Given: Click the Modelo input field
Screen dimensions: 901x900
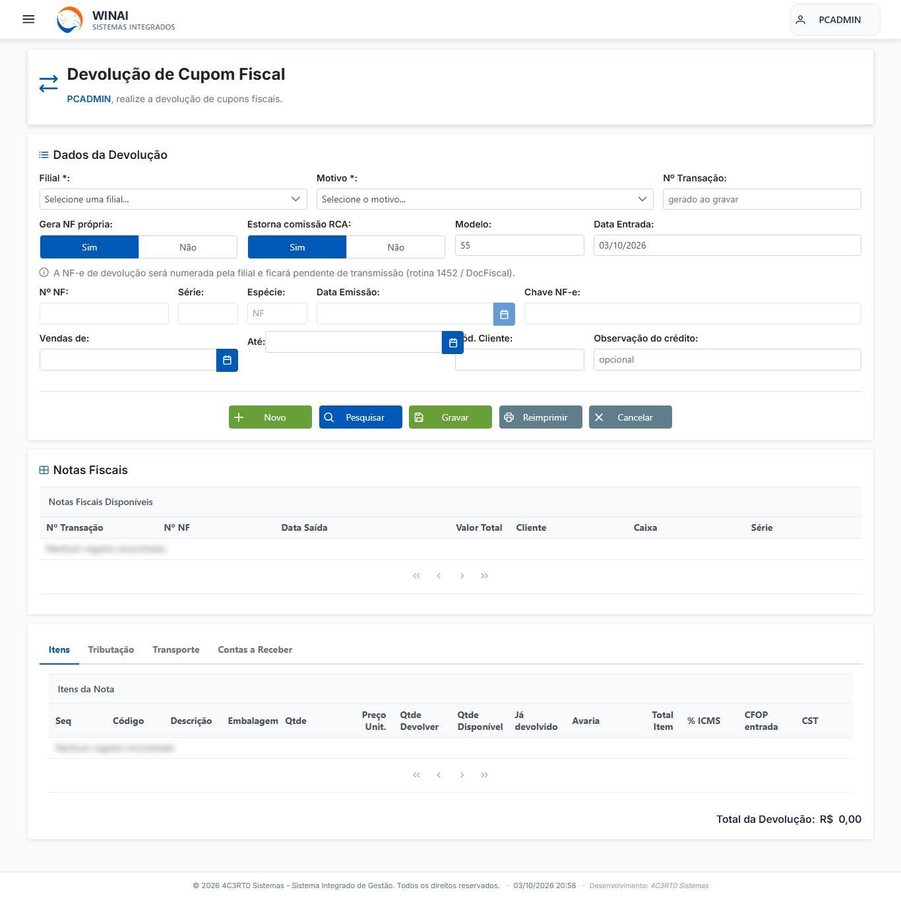Looking at the screenshot, I should coord(520,245).
